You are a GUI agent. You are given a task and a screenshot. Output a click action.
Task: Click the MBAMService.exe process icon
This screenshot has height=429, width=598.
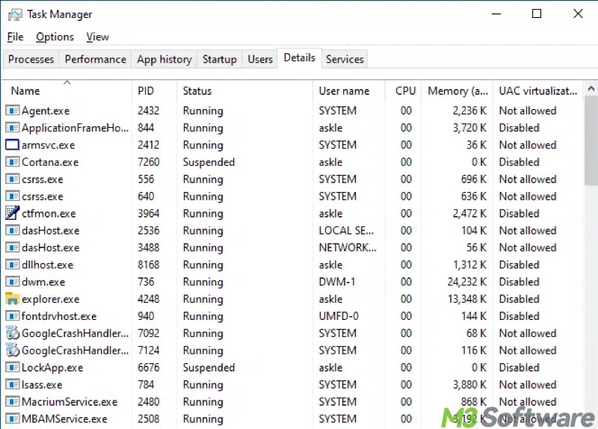click(x=12, y=419)
